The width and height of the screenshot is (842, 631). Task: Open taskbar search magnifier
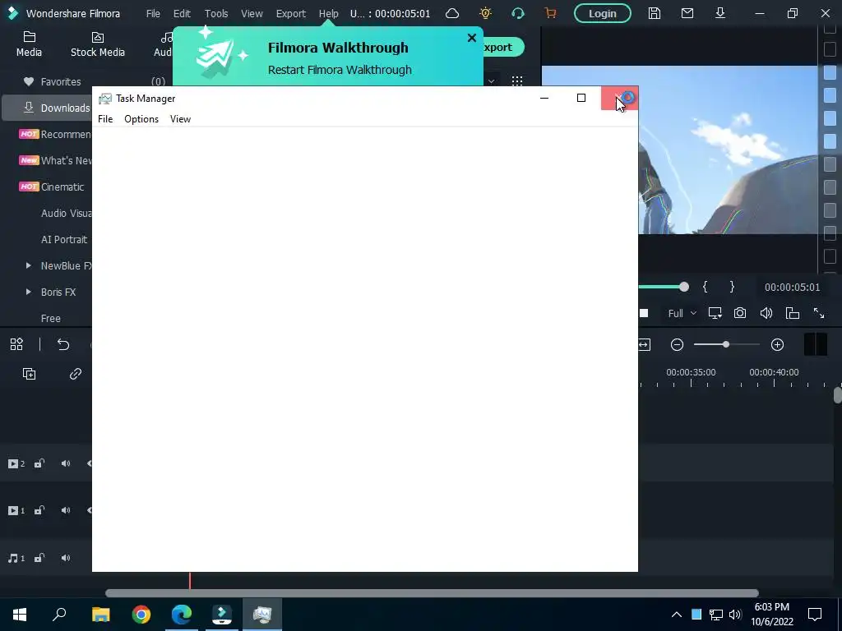coord(59,615)
